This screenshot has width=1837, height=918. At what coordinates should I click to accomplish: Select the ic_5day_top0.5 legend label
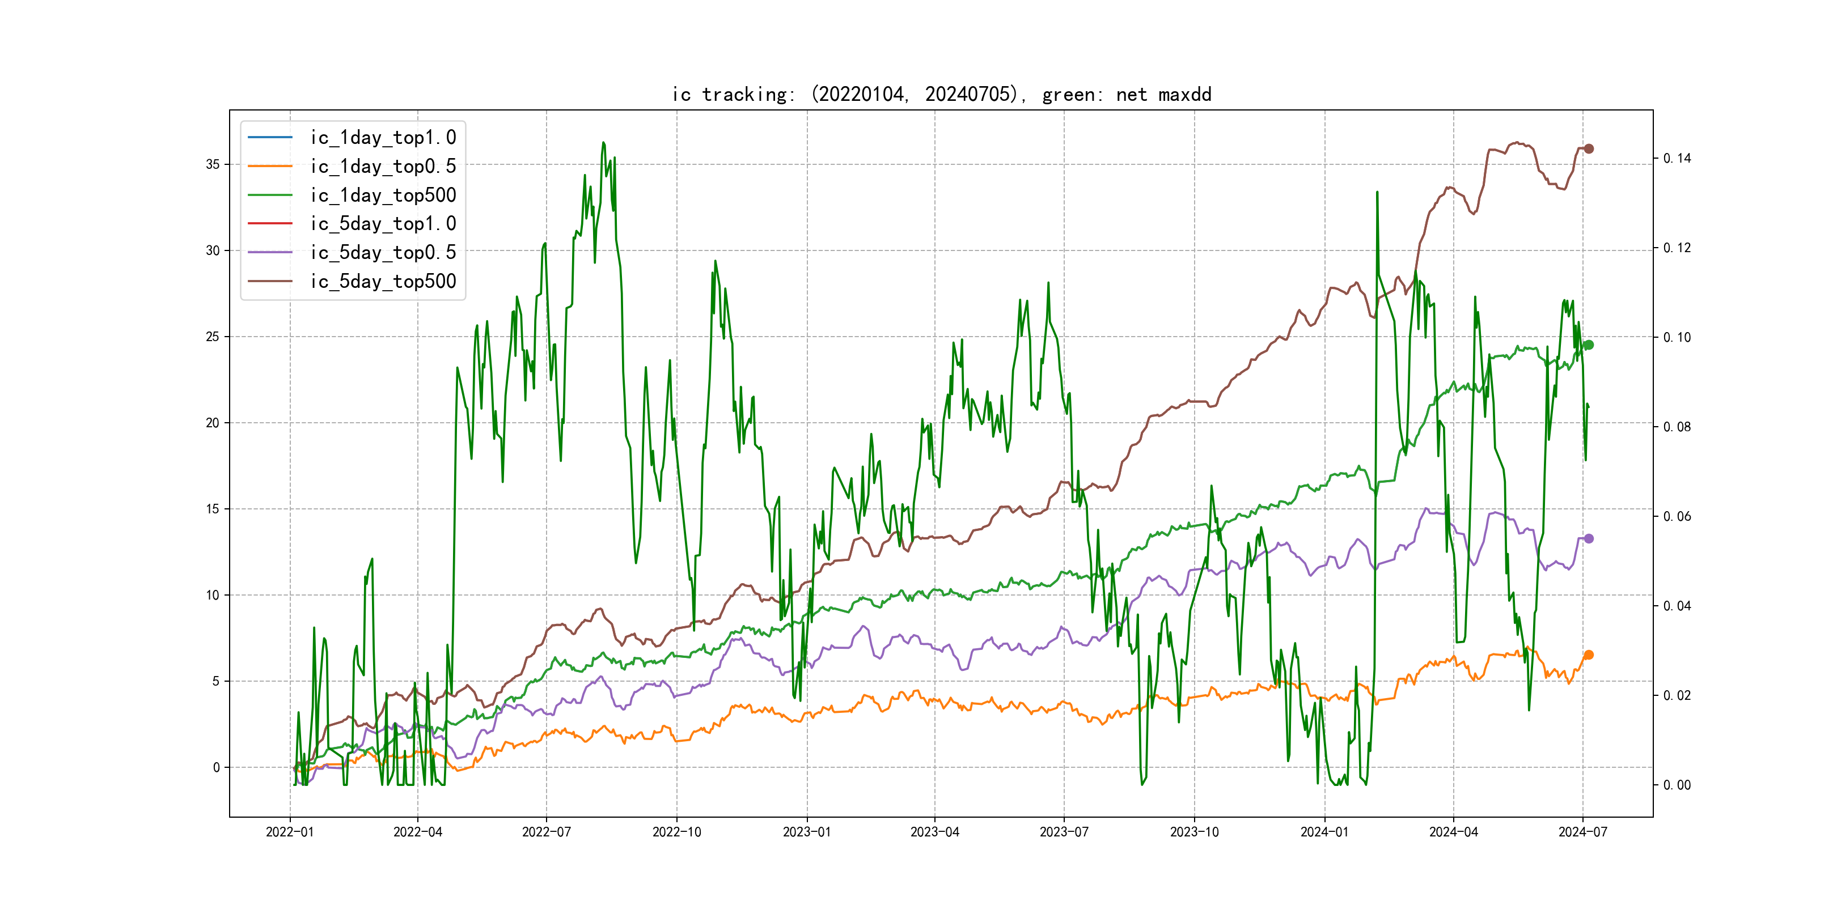pyautogui.click(x=383, y=252)
